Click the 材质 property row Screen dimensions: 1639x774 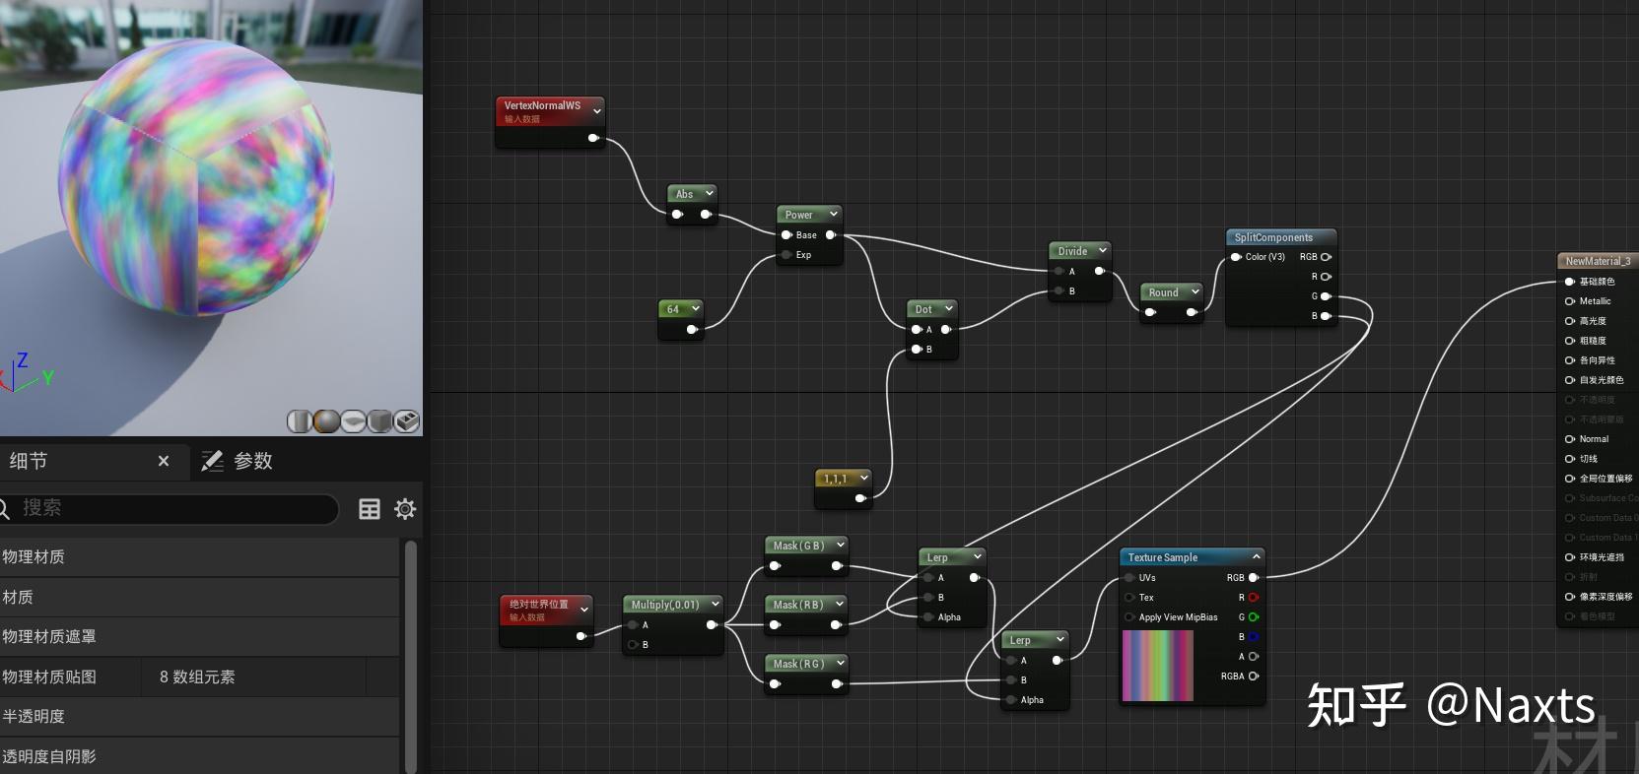point(199,597)
